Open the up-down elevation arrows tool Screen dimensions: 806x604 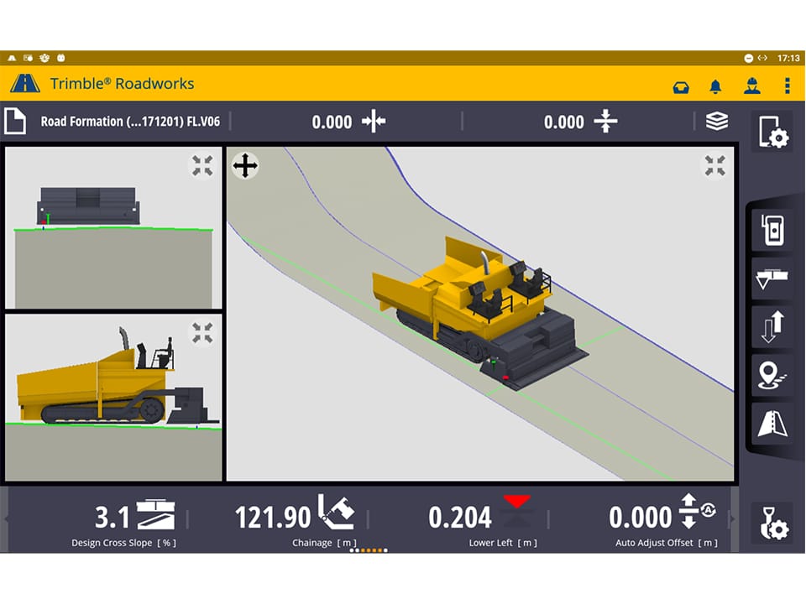pyautogui.click(x=772, y=326)
